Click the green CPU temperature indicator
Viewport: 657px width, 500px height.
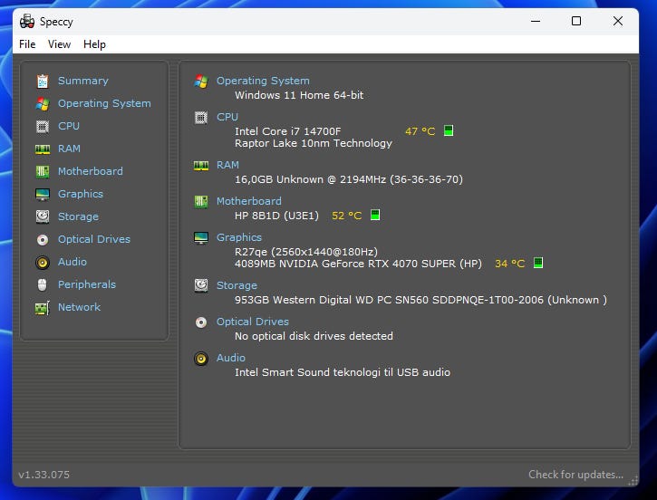pyautogui.click(x=449, y=130)
